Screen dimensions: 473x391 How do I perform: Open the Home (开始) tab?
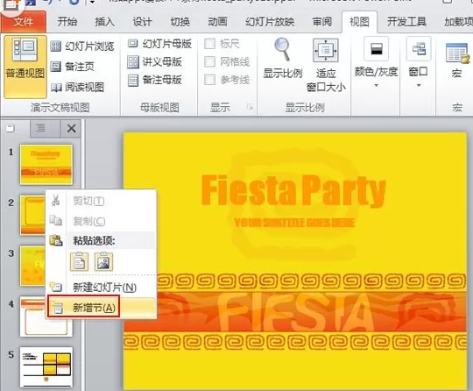pos(67,22)
